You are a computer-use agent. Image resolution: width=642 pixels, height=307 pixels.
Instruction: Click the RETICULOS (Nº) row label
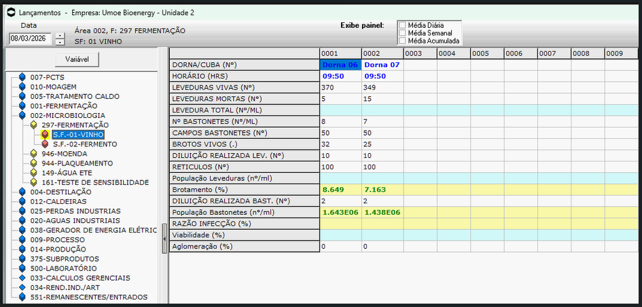(x=245, y=167)
